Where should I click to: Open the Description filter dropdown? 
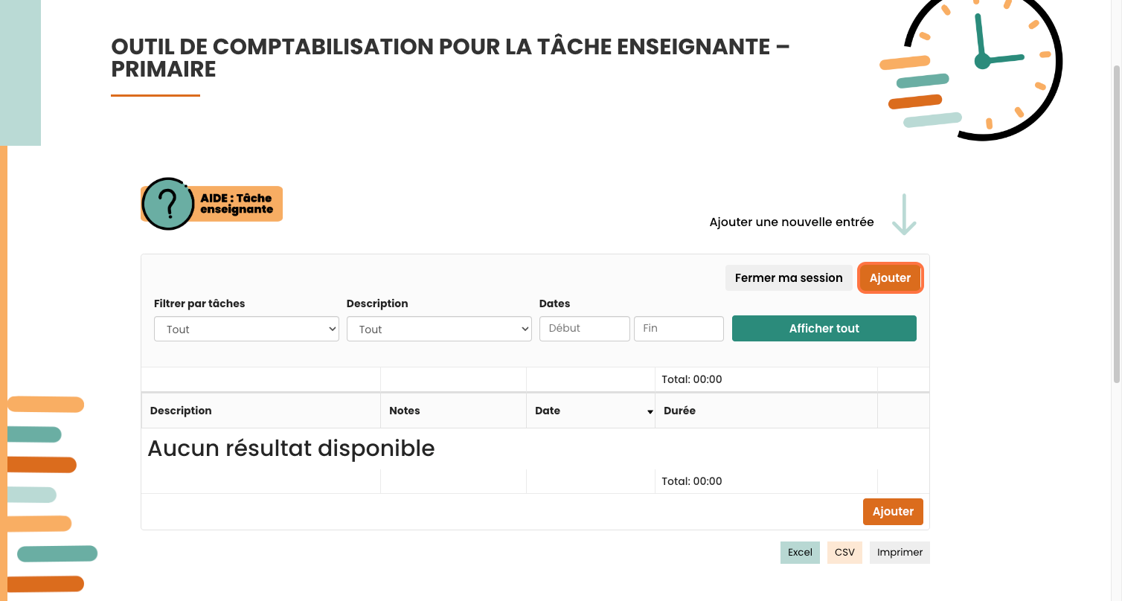point(439,330)
